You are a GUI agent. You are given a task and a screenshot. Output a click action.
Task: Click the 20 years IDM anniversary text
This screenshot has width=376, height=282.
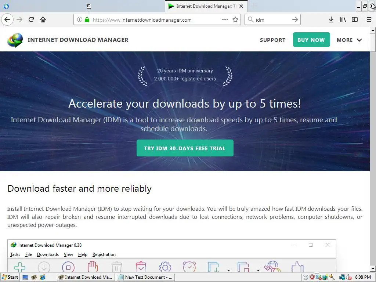[x=185, y=71]
